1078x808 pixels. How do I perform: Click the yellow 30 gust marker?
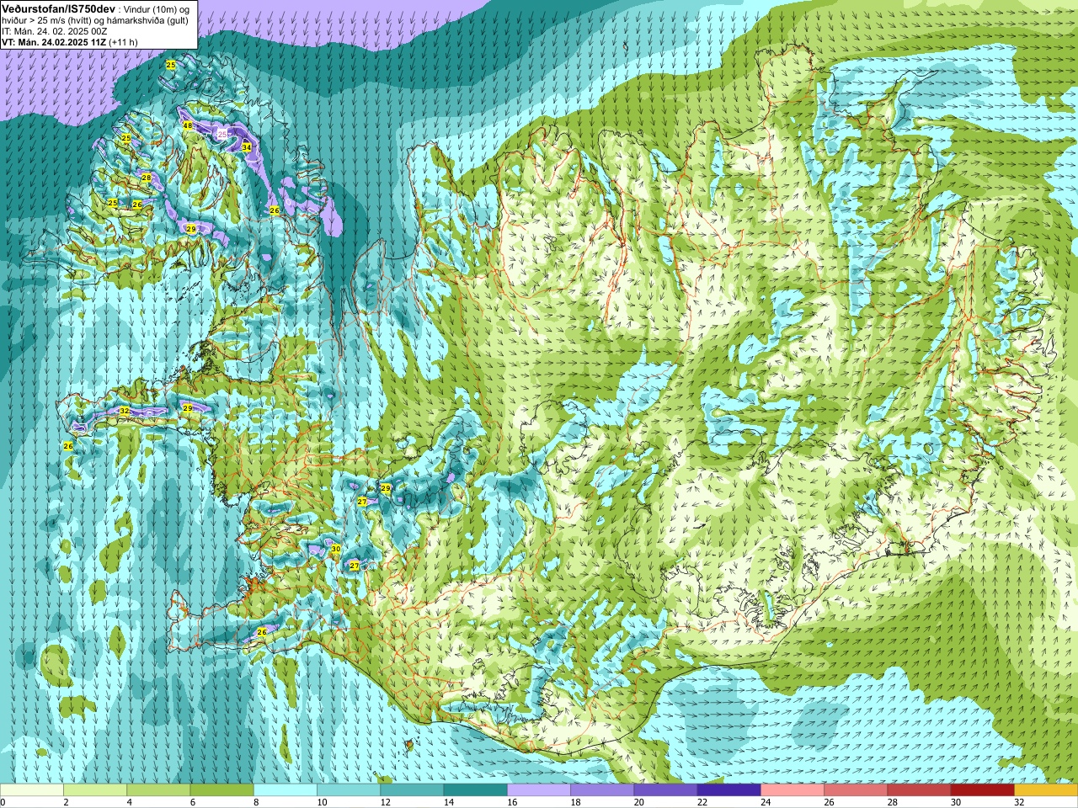click(x=335, y=549)
